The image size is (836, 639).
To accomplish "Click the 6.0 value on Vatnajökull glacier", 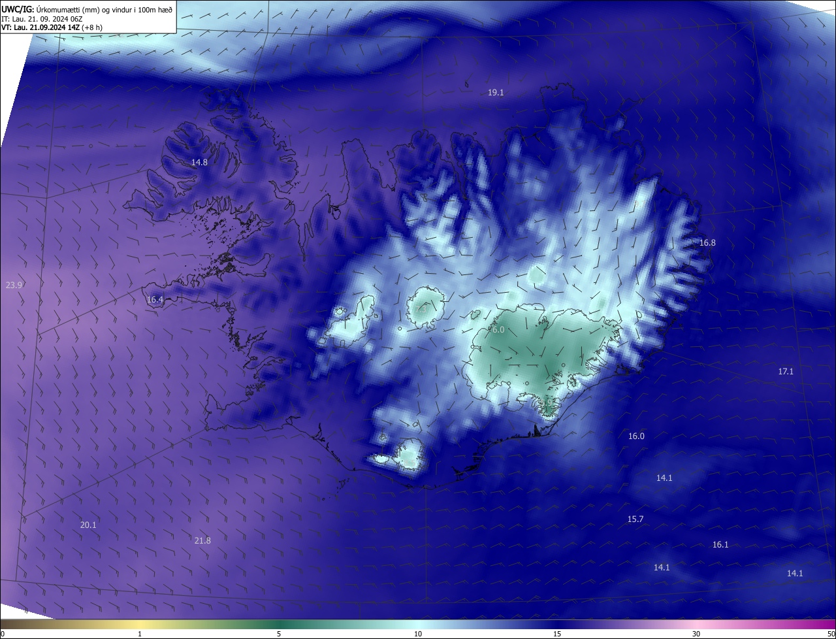I will tap(498, 330).
